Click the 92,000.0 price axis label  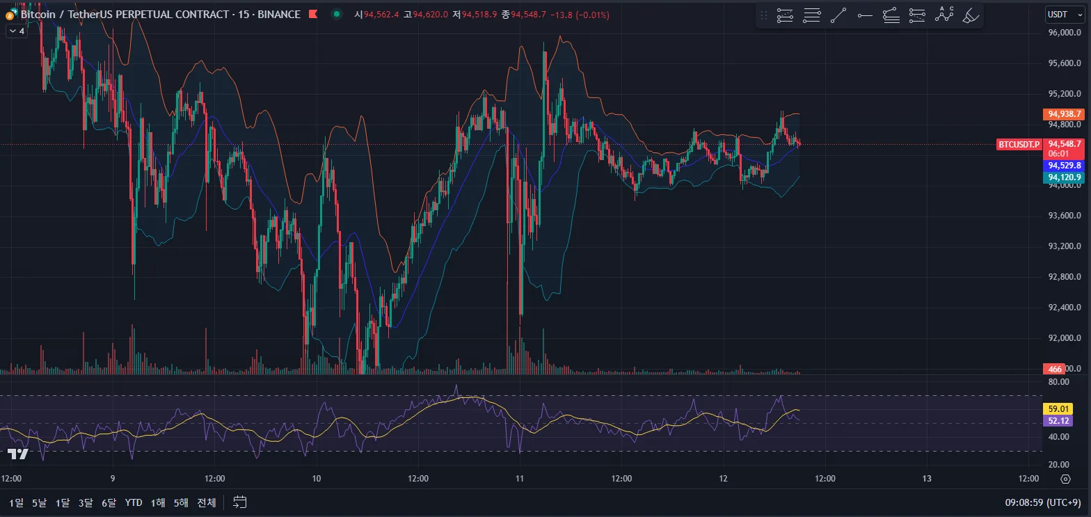(x=1065, y=338)
